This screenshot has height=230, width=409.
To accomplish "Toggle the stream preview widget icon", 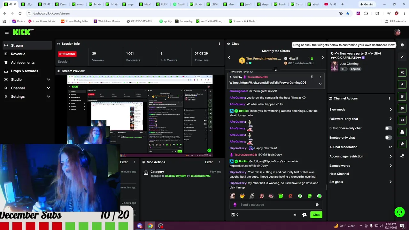I will [402, 73].
